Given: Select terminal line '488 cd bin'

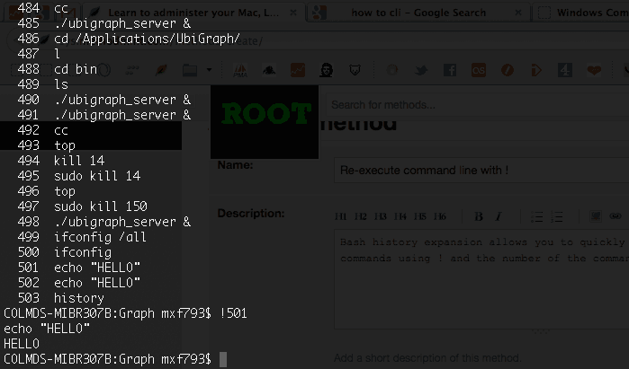Looking at the screenshot, I should pyautogui.click(x=58, y=69).
